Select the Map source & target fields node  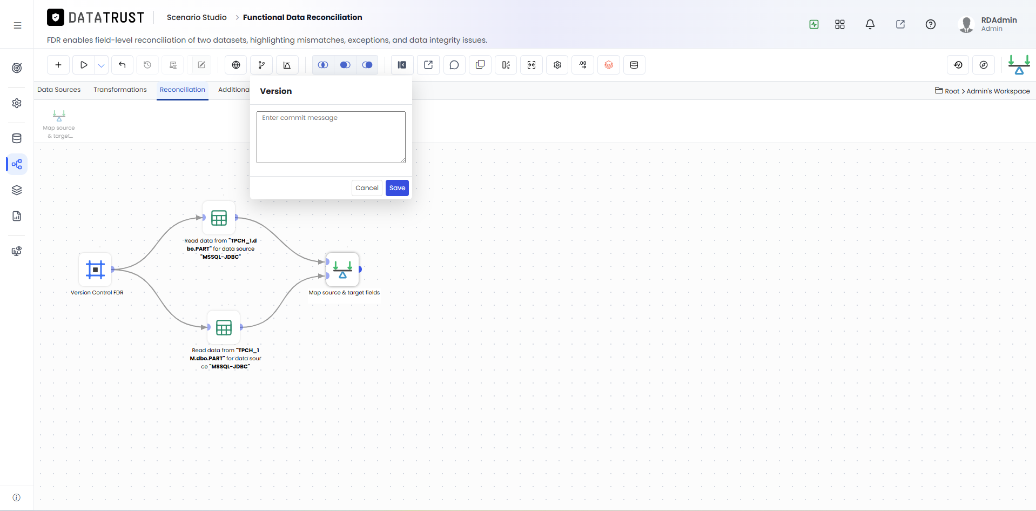[x=342, y=269]
